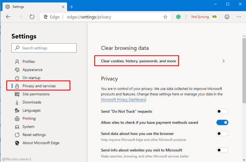Click the gear icon on Settings tab

(8, 7)
